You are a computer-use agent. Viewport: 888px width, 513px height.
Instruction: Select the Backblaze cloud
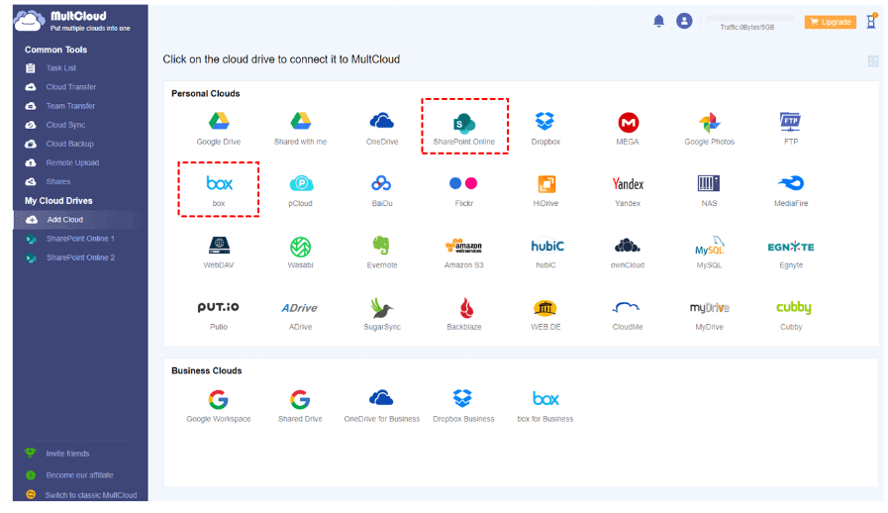466,308
